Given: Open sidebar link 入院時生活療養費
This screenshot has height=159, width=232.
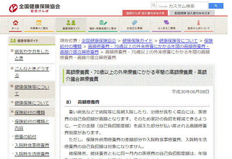Looking at the screenshot, I should pyautogui.click(x=32, y=154).
